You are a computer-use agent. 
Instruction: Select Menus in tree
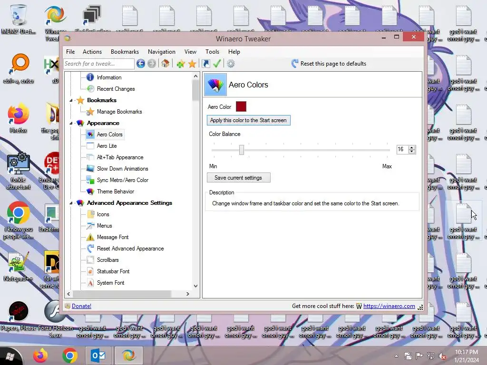click(x=104, y=226)
